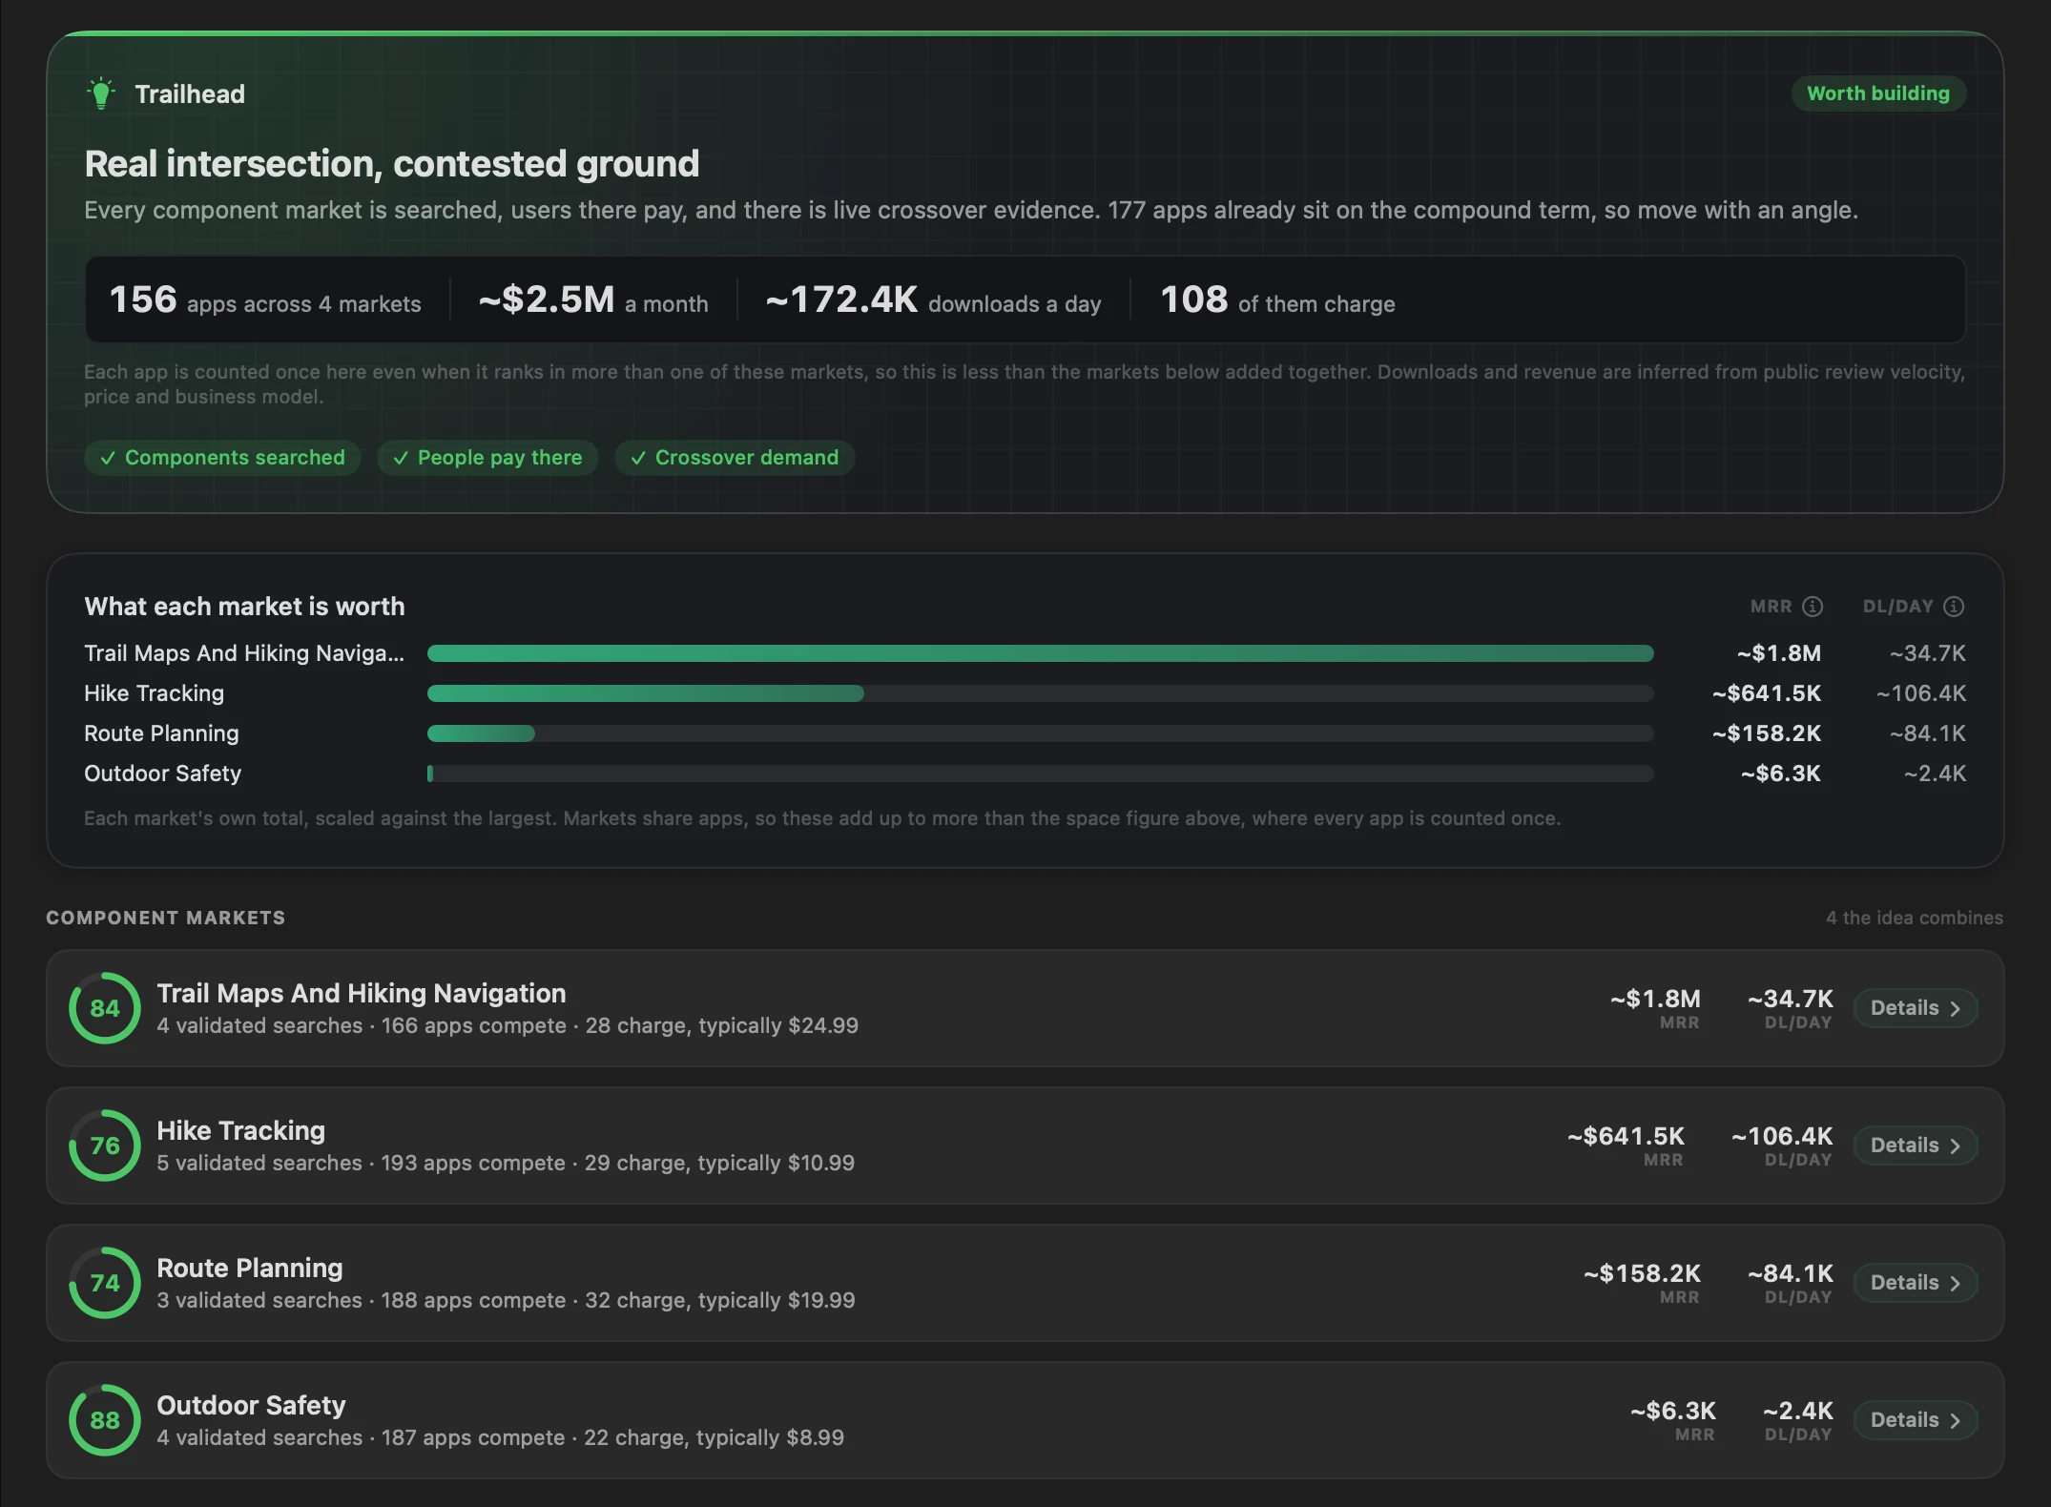Open the DL/DAY info icon
2051x1507 pixels.
pos(1954,607)
